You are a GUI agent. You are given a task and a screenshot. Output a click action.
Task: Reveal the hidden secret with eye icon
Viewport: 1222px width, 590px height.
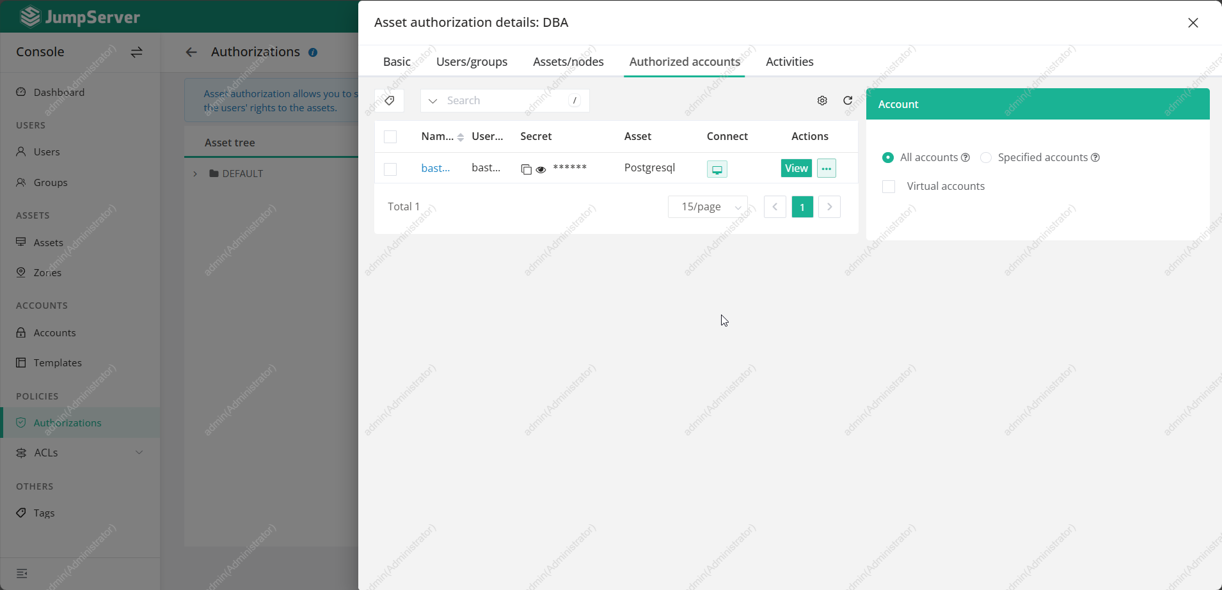(x=541, y=169)
